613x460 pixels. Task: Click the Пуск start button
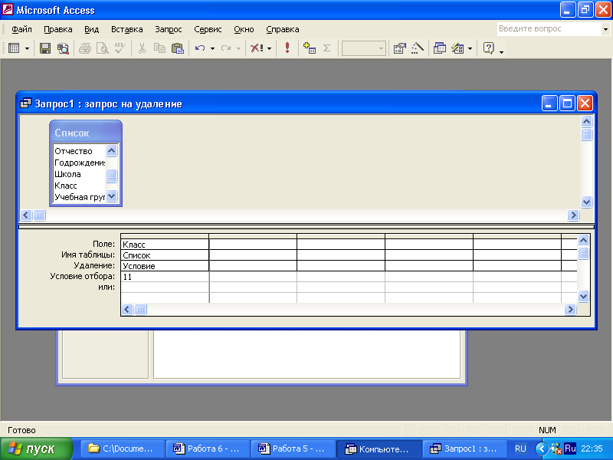pyautogui.click(x=36, y=449)
